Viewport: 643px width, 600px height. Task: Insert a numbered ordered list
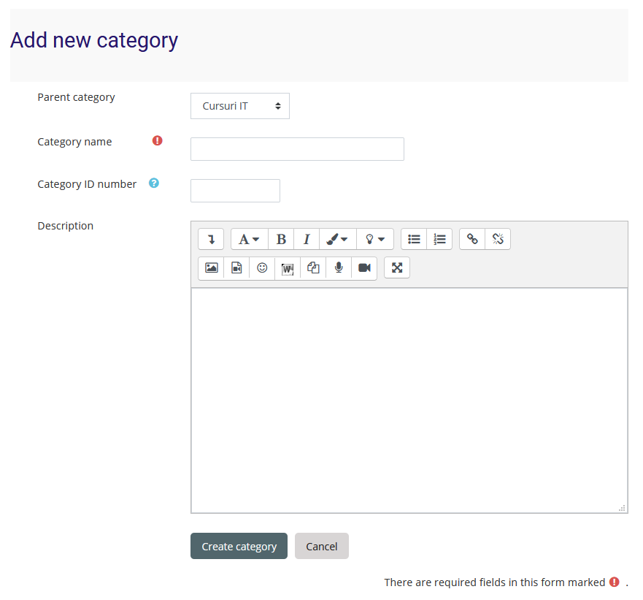439,239
